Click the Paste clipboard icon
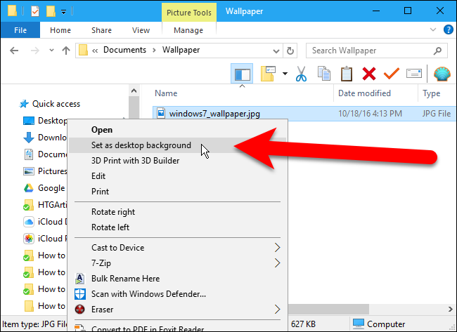This screenshot has height=332, width=457. (x=346, y=74)
